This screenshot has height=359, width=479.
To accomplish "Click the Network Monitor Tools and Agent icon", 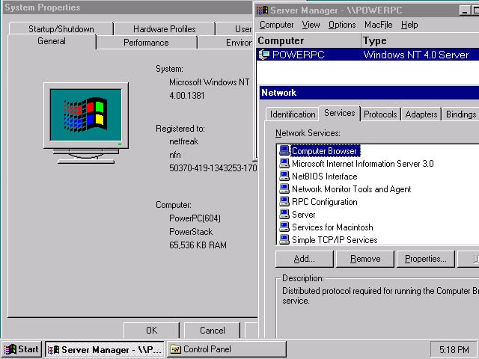I will pos(284,188).
